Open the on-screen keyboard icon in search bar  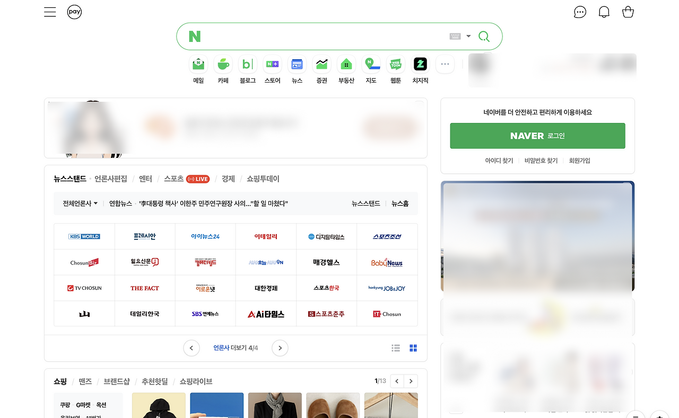click(455, 37)
